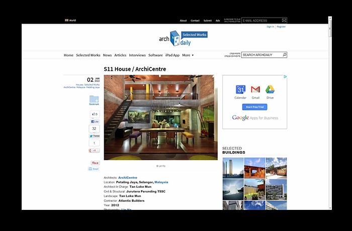Screen dimensions: 352x231
Task: Bookmark this article using the folder icon
Action: click(94, 100)
